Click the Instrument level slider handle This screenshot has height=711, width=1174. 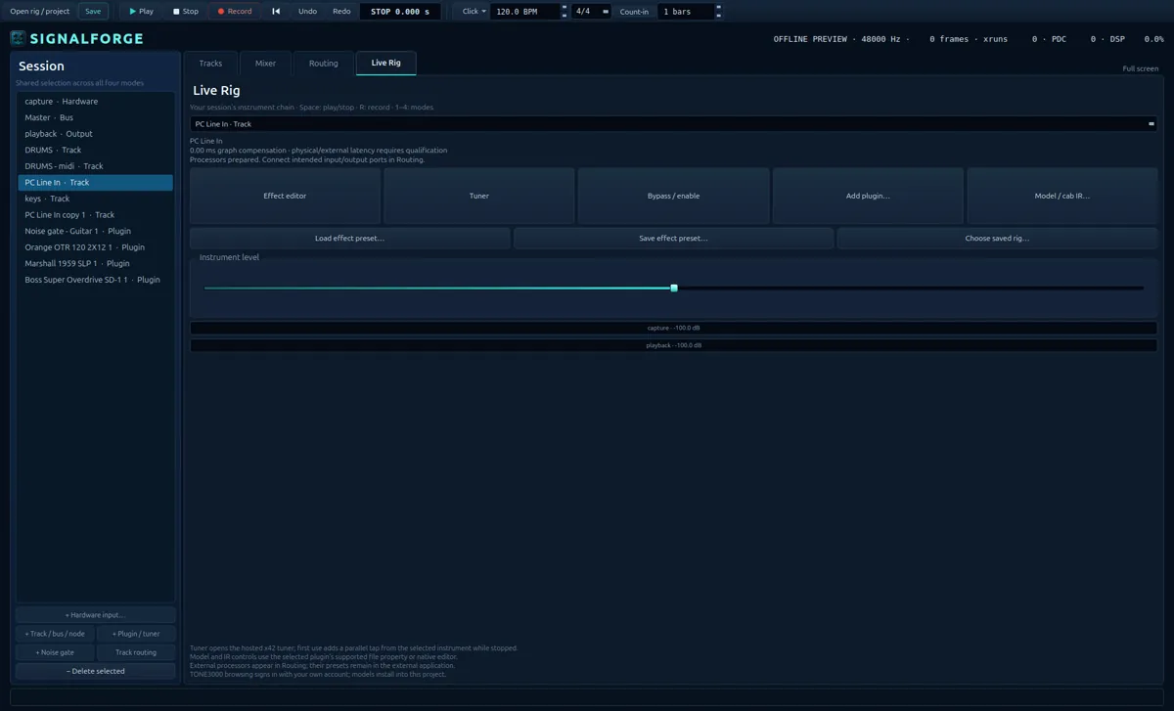point(674,288)
